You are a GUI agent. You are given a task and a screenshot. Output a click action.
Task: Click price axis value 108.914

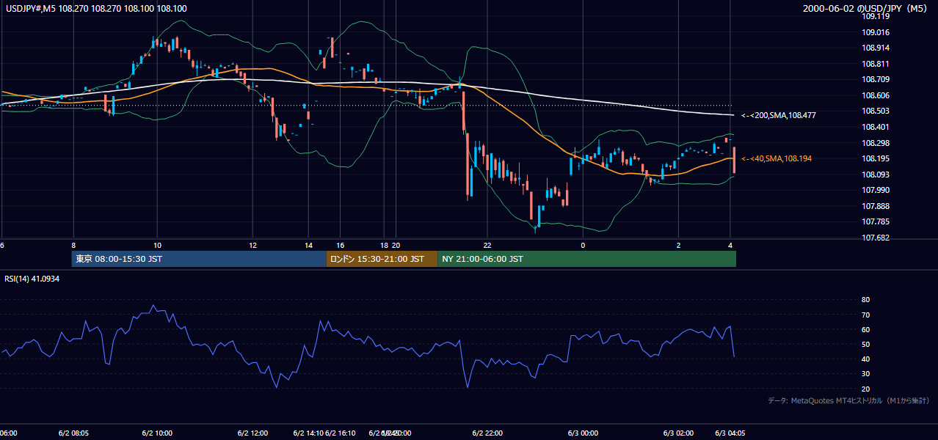point(876,48)
